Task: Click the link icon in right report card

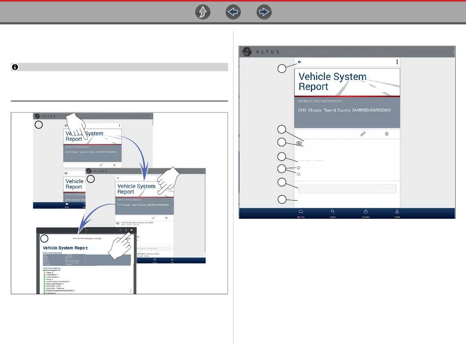Action: coord(363,133)
